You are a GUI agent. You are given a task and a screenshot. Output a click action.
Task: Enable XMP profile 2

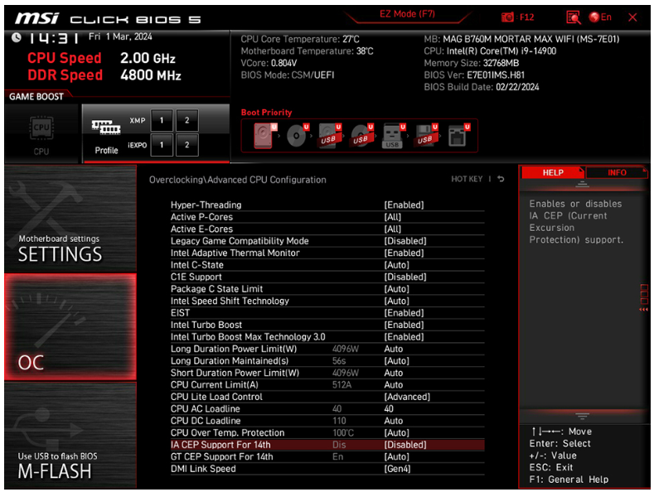coord(187,120)
